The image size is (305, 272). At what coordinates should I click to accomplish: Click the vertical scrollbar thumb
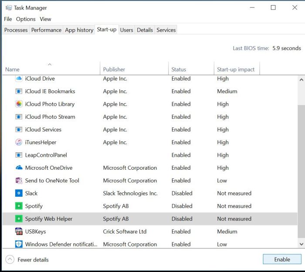coord(302,171)
